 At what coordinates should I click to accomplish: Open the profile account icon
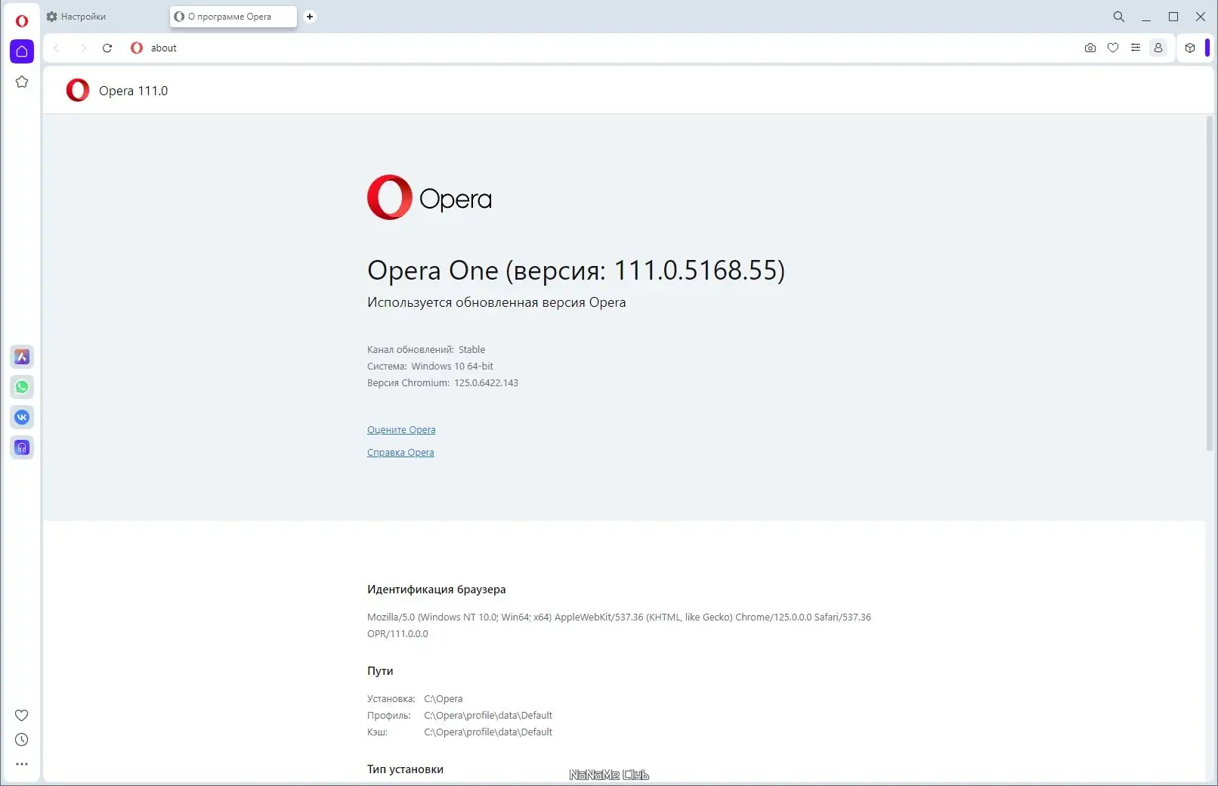pyautogui.click(x=1158, y=48)
